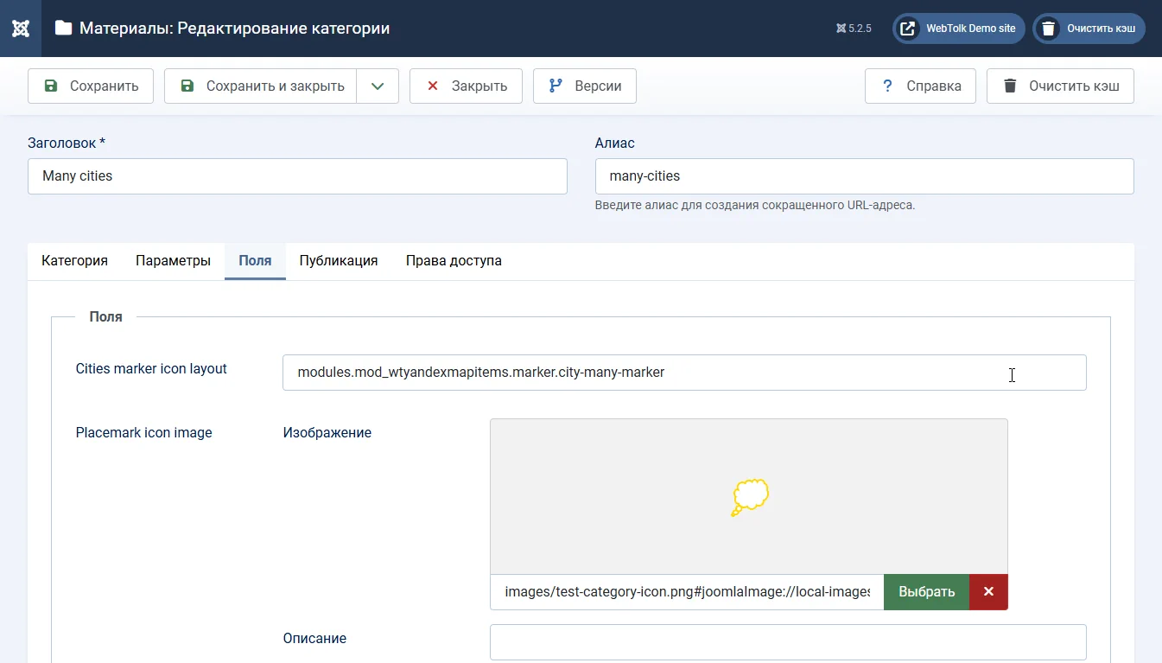Switch to the Категория tab

(74, 261)
